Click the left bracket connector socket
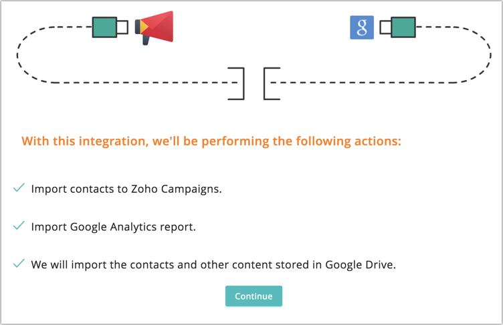Image resolution: width=503 pixels, height=325 pixels. click(236, 83)
